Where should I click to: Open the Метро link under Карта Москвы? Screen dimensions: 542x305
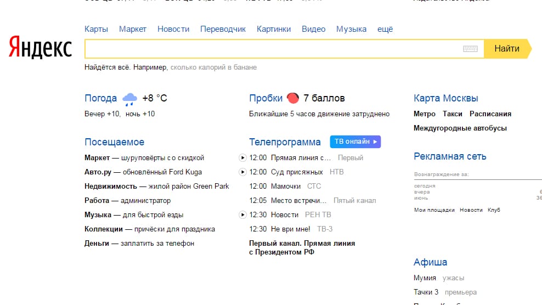(x=424, y=114)
